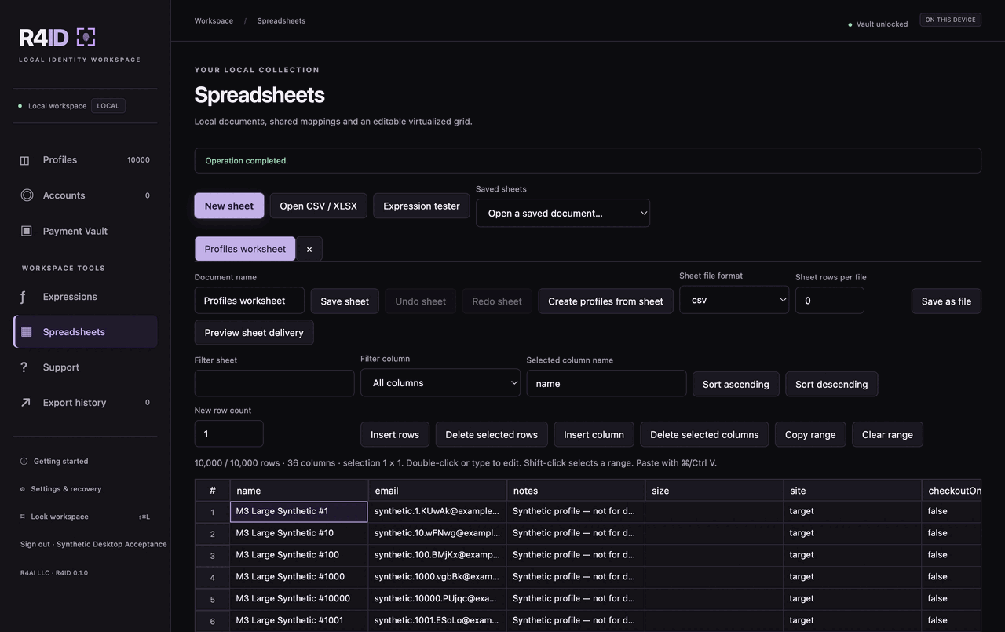This screenshot has height=632, width=1005.
Task: Click the Spreadsheets breadcrumb
Action: [x=281, y=21]
